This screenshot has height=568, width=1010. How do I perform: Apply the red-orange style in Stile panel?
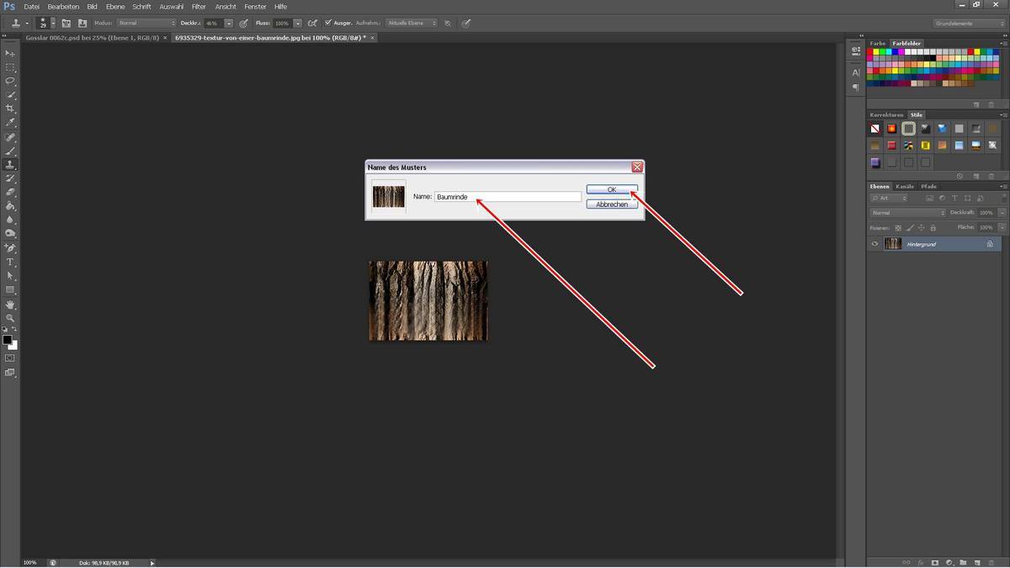point(891,129)
